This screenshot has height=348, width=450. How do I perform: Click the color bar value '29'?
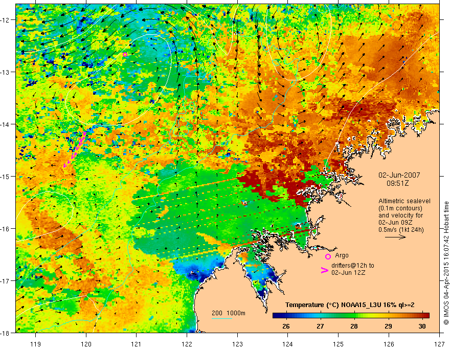388,326
